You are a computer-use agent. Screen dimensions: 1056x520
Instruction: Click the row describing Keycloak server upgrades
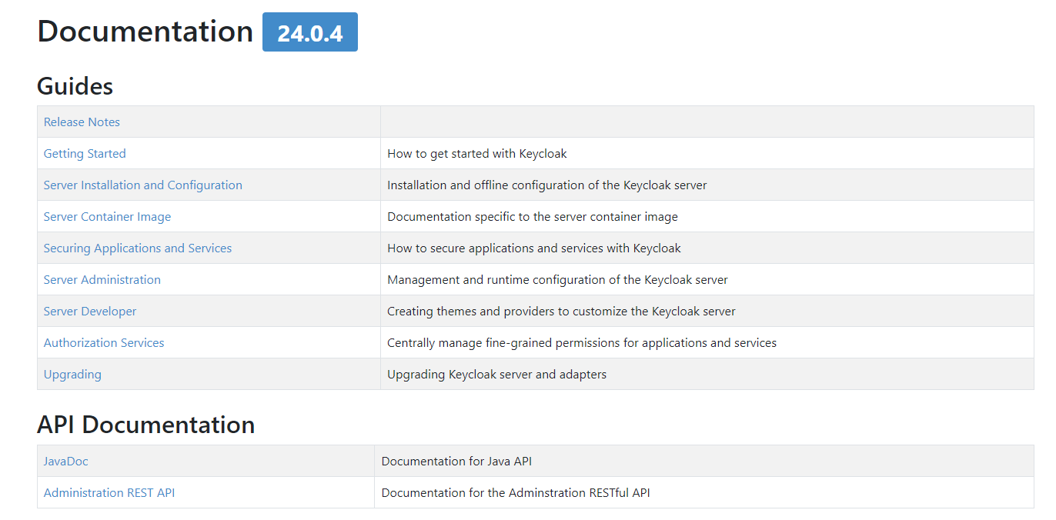[x=496, y=374]
